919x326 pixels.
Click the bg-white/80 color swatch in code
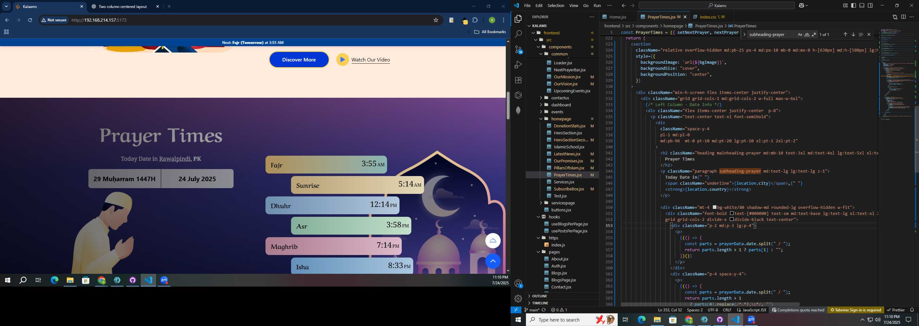tap(714, 208)
